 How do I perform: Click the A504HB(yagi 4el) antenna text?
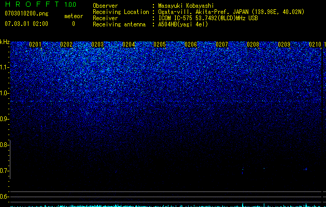pyautogui.click(x=183, y=24)
